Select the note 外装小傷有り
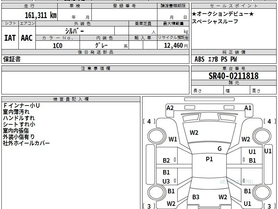 [x=19, y=137]
